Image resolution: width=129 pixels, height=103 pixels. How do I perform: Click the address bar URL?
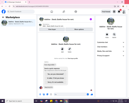point(32,6)
